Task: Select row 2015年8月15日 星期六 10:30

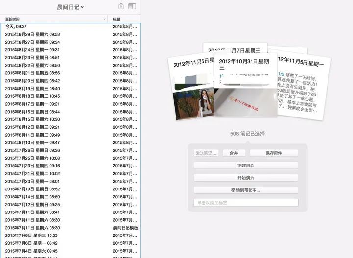Action: pos(71,119)
